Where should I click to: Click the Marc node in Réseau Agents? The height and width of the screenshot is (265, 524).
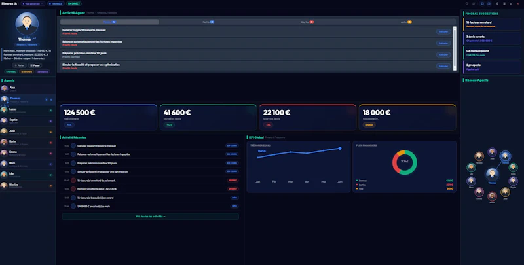pyautogui.click(x=471, y=181)
